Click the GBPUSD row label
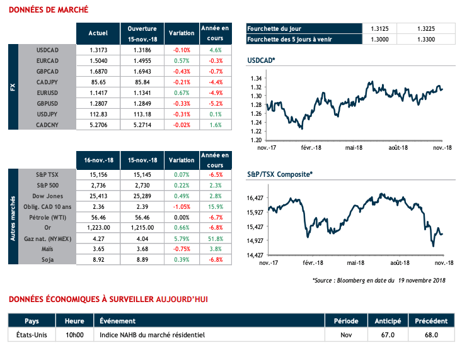Viewport: 462px width, 348px height. pyautogui.click(x=48, y=103)
